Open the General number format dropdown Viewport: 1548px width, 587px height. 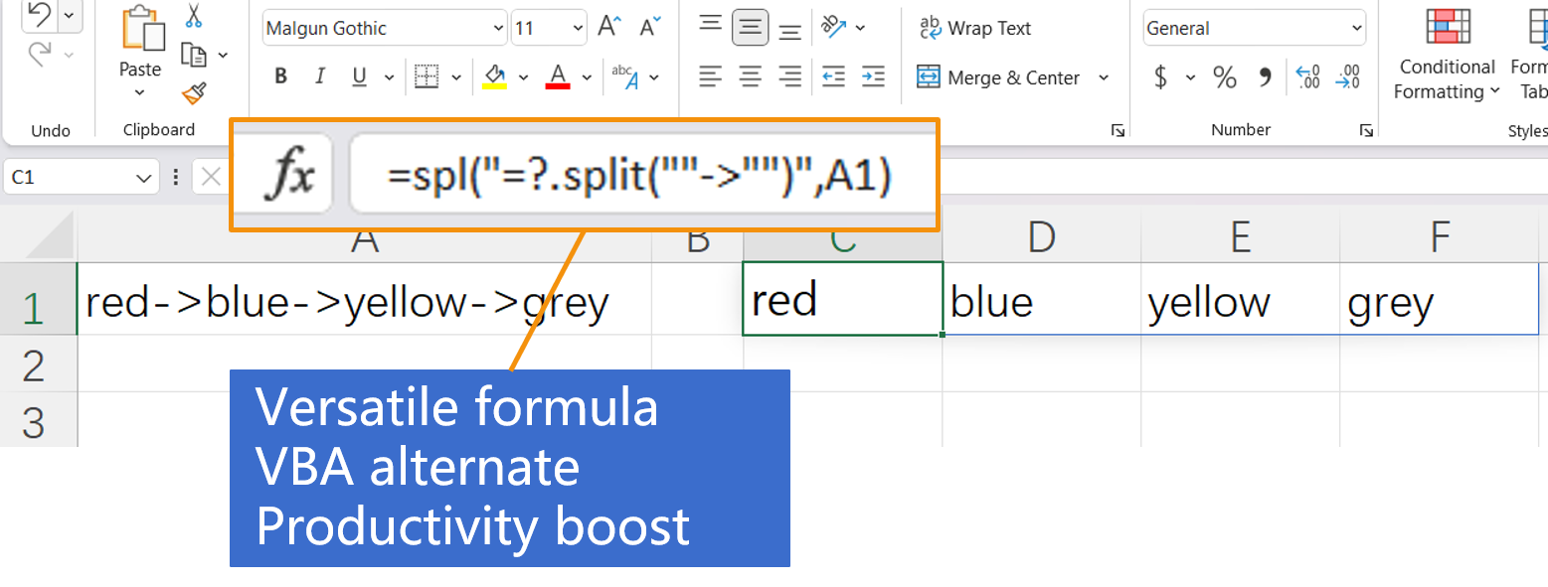point(1357,29)
